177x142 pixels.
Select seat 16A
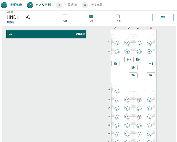click(x=117, y=100)
